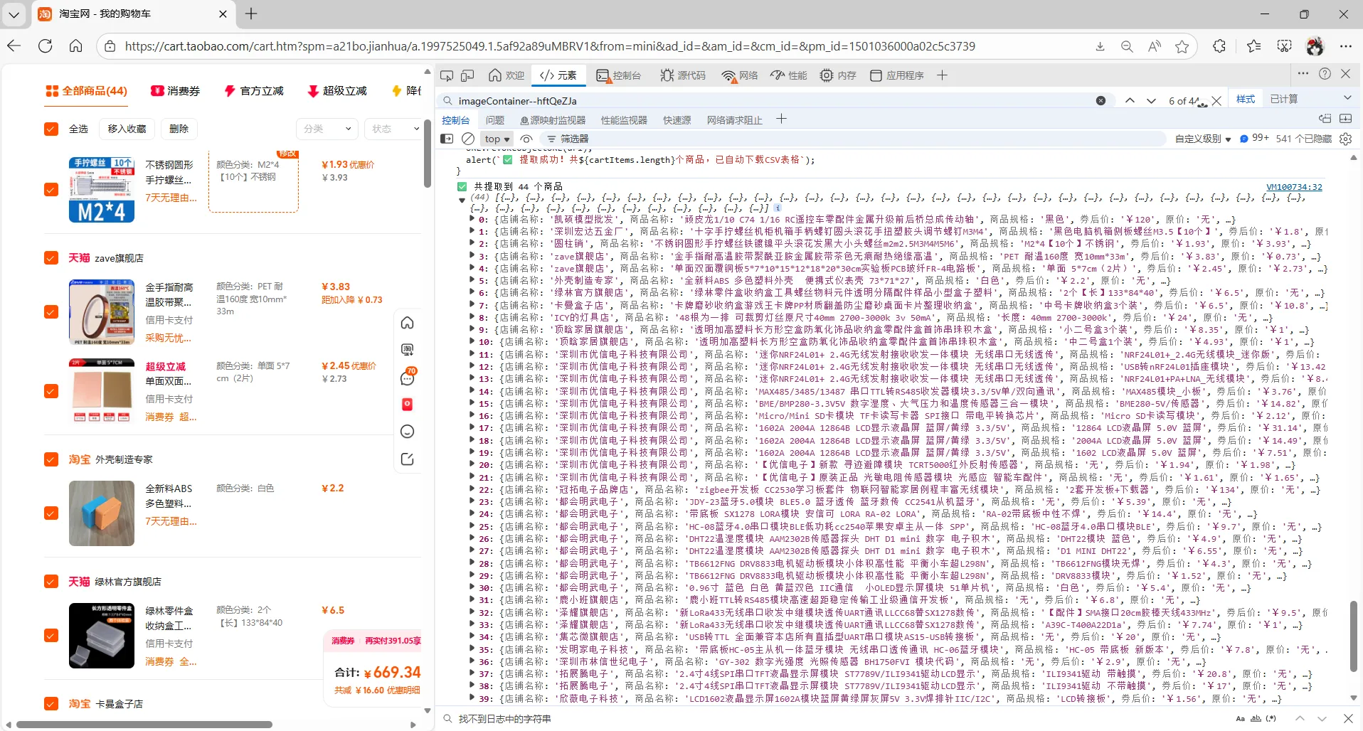The width and height of the screenshot is (1363, 731).
Task: Clear the console output
Action: tap(468, 139)
